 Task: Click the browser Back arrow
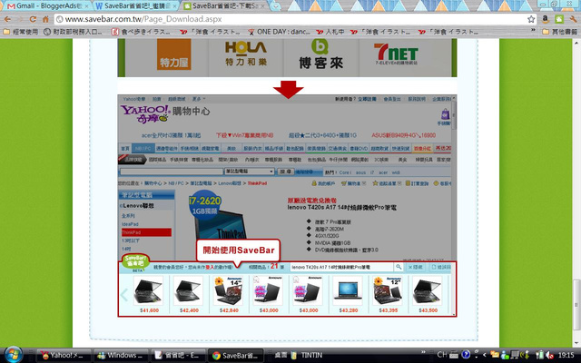click(x=7, y=19)
